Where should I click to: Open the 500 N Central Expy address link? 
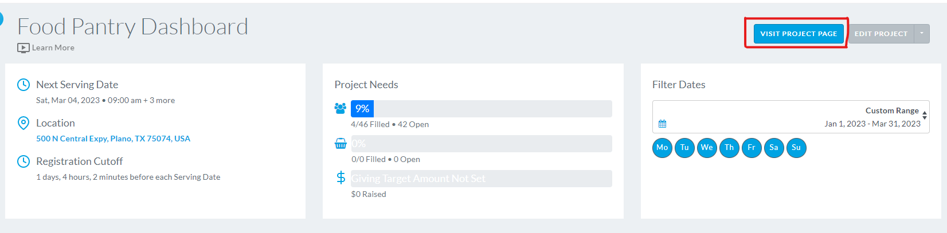tap(113, 139)
